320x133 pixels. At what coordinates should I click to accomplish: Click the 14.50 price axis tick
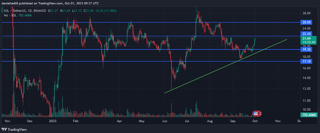click(x=307, y=78)
